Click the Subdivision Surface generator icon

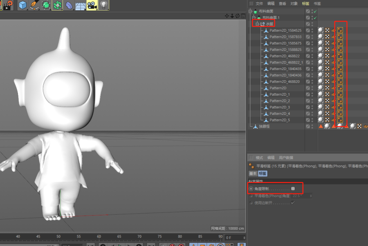coord(46,5)
